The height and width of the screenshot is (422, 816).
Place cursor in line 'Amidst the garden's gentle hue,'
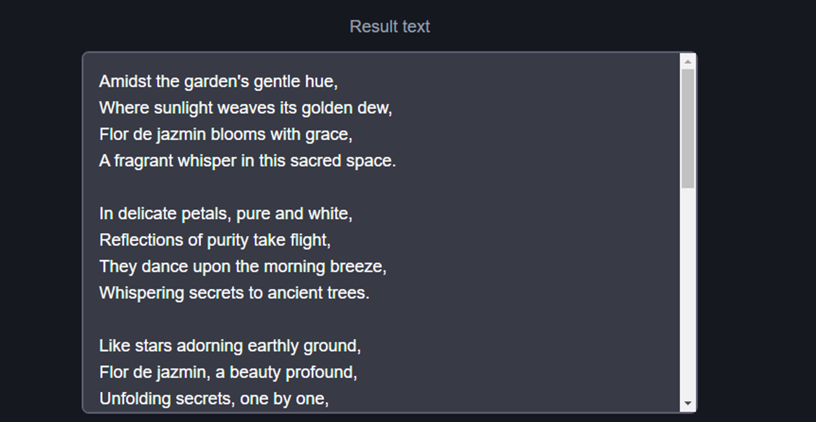pos(219,82)
